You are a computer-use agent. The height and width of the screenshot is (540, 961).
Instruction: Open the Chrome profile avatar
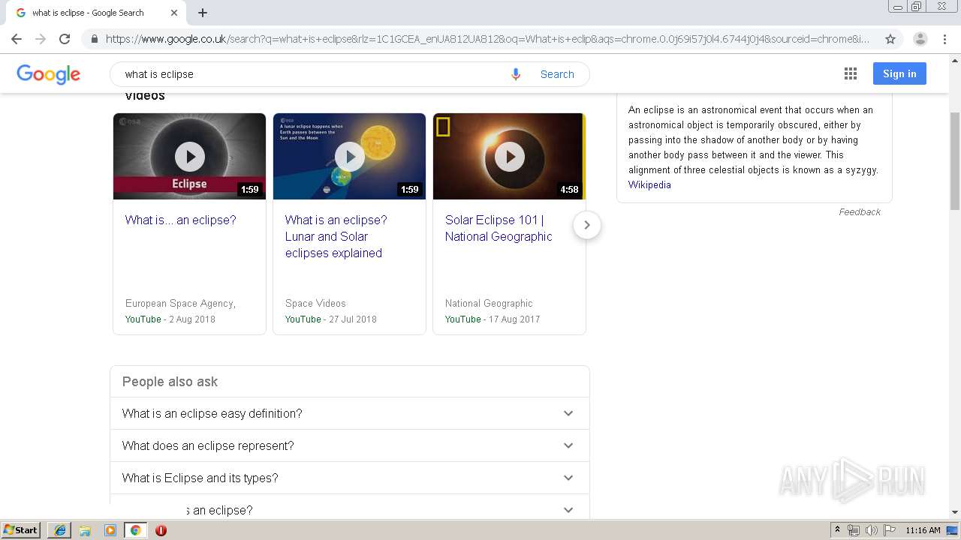coord(920,39)
